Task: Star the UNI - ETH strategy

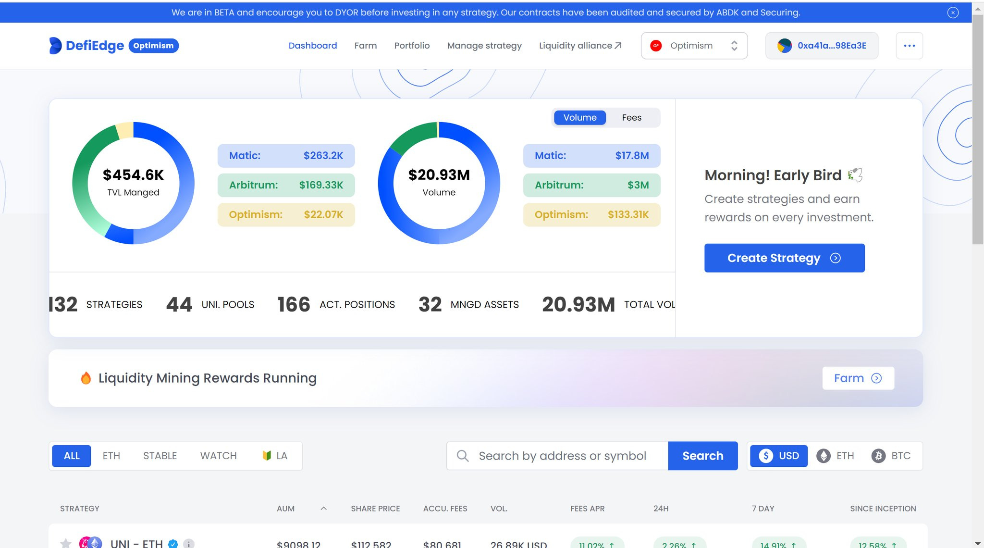Action: 66,544
